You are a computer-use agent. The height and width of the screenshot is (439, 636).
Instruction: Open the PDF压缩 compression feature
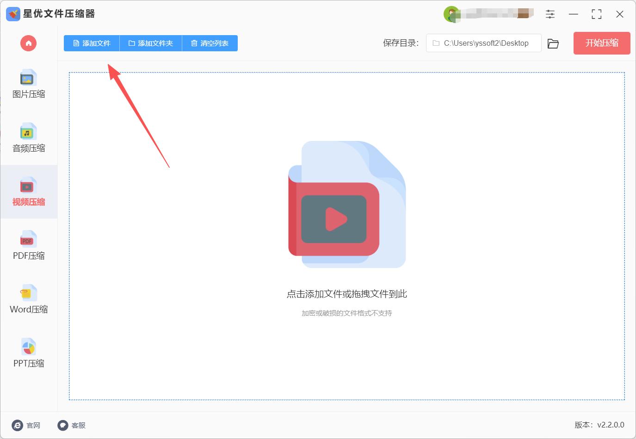pos(28,246)
